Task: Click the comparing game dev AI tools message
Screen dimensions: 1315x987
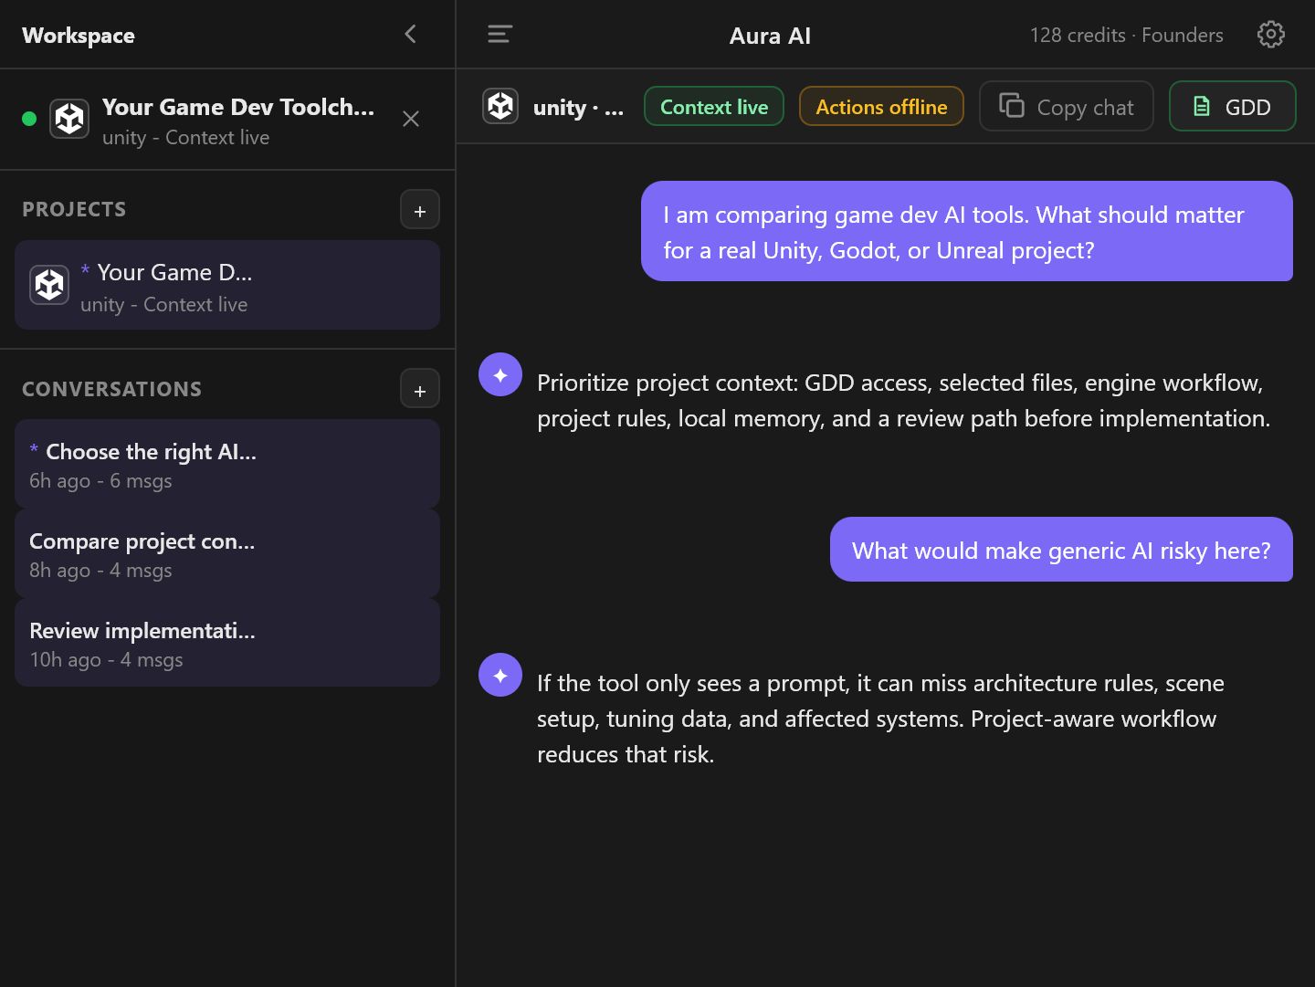Action: click(x=967, y=231)
